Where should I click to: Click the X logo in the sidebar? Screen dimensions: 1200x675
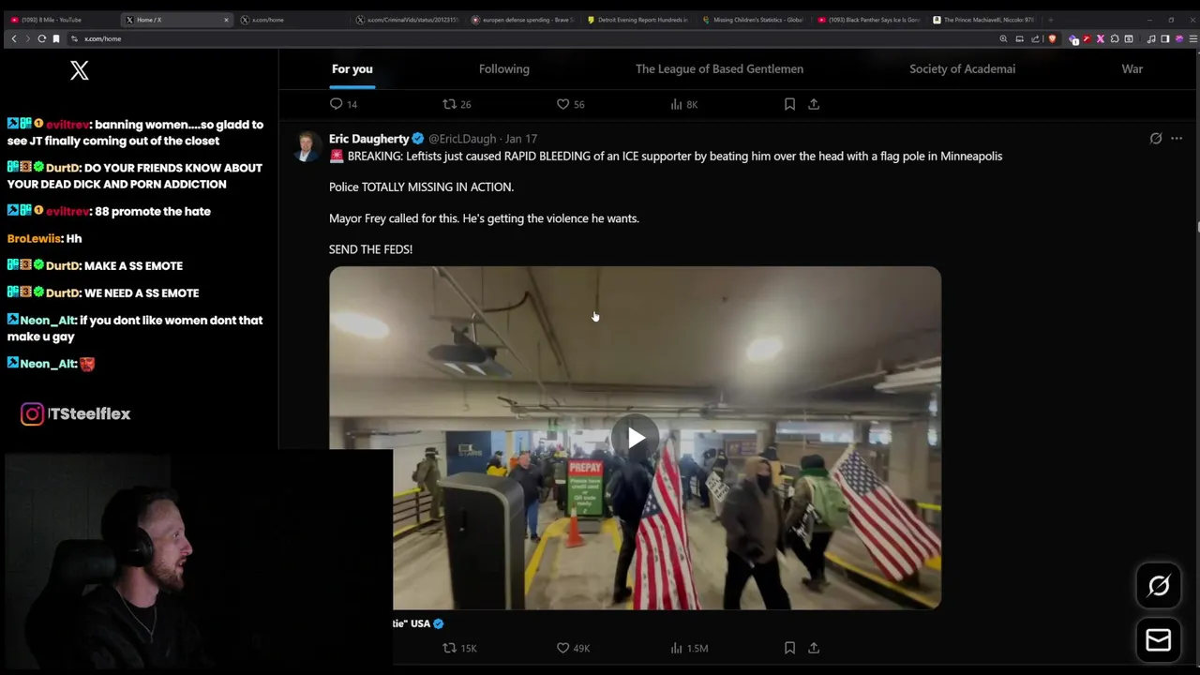click(80, 70)
